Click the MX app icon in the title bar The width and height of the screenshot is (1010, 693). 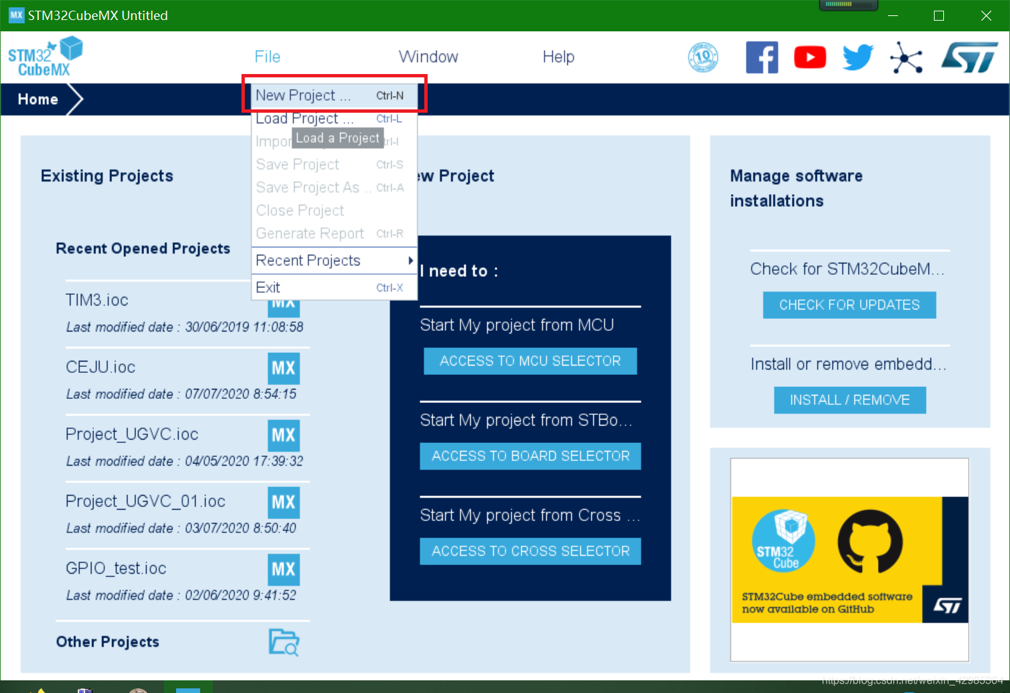[x=16, y=15]
